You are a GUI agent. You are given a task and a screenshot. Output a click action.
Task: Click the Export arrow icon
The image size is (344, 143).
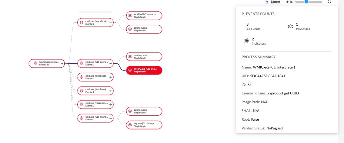[x=266, y=2]
